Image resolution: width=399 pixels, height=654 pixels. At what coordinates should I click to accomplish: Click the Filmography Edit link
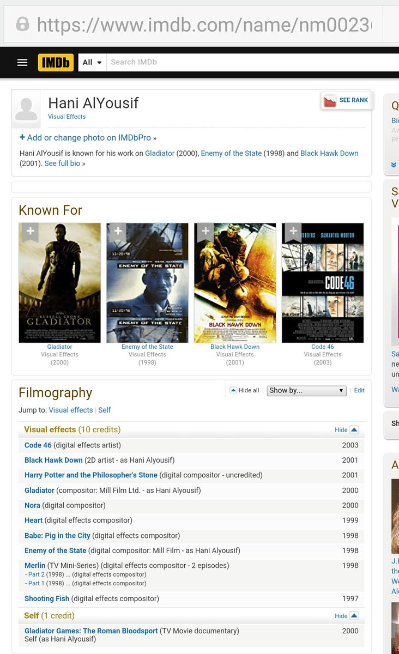coord(359,390)
